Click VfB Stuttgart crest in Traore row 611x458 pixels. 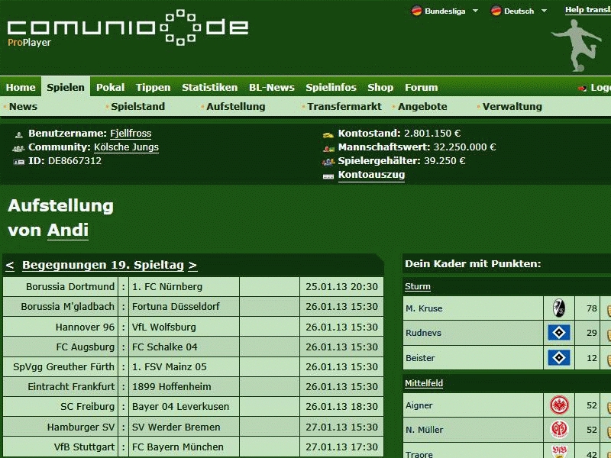pyautogui.click(x=559, y=452)
